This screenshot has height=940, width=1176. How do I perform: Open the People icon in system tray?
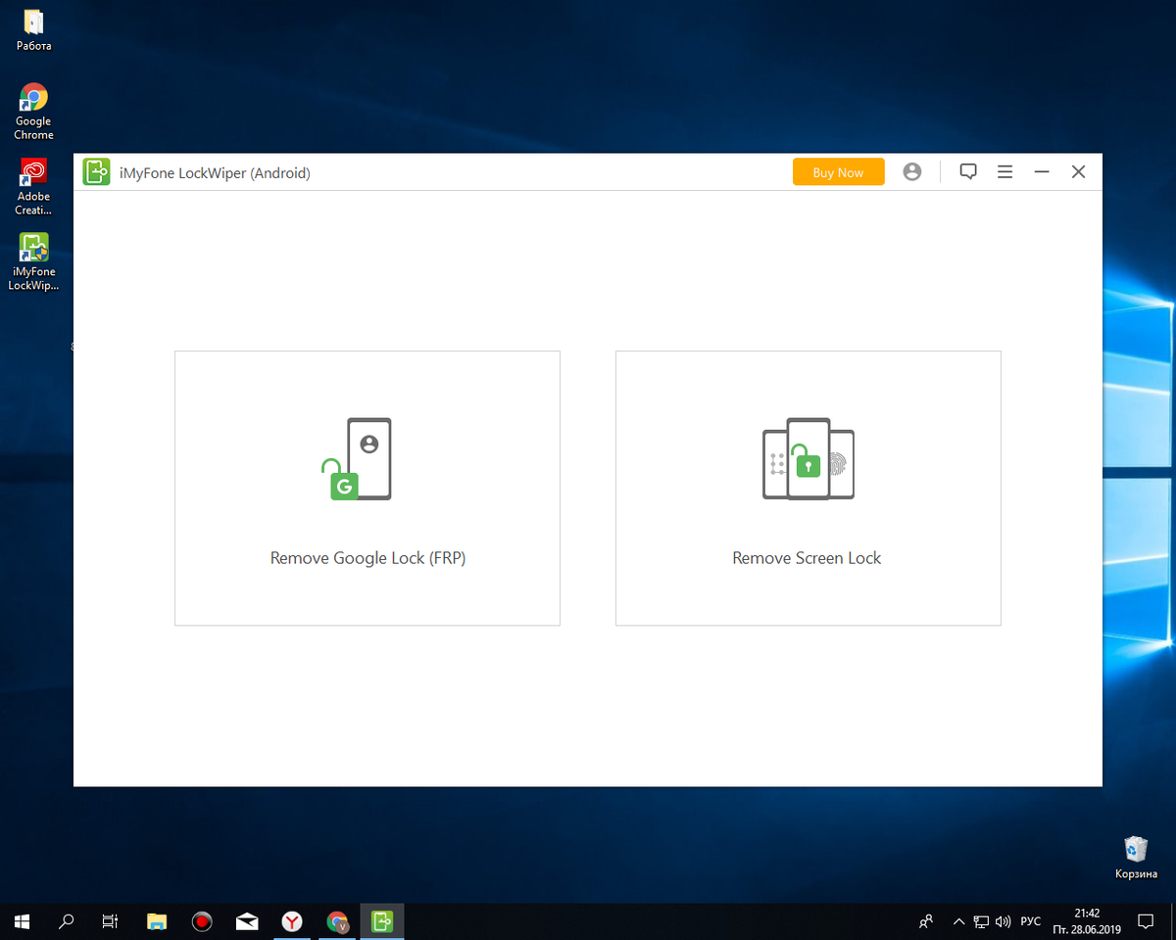(x=926, y=921)
